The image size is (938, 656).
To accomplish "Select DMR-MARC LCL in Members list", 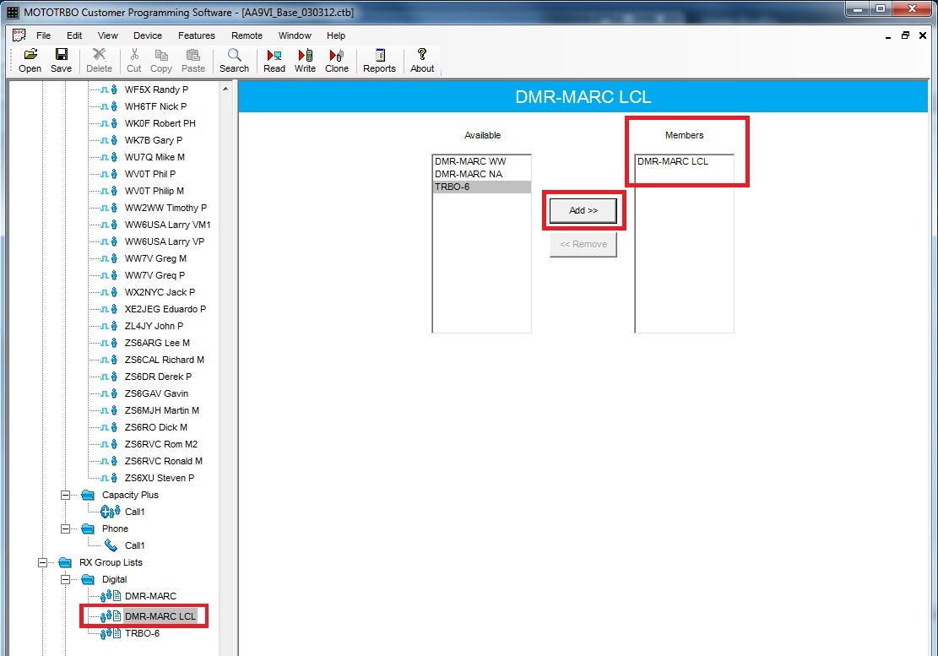I will pyautogui.click(x=684, y=161).
